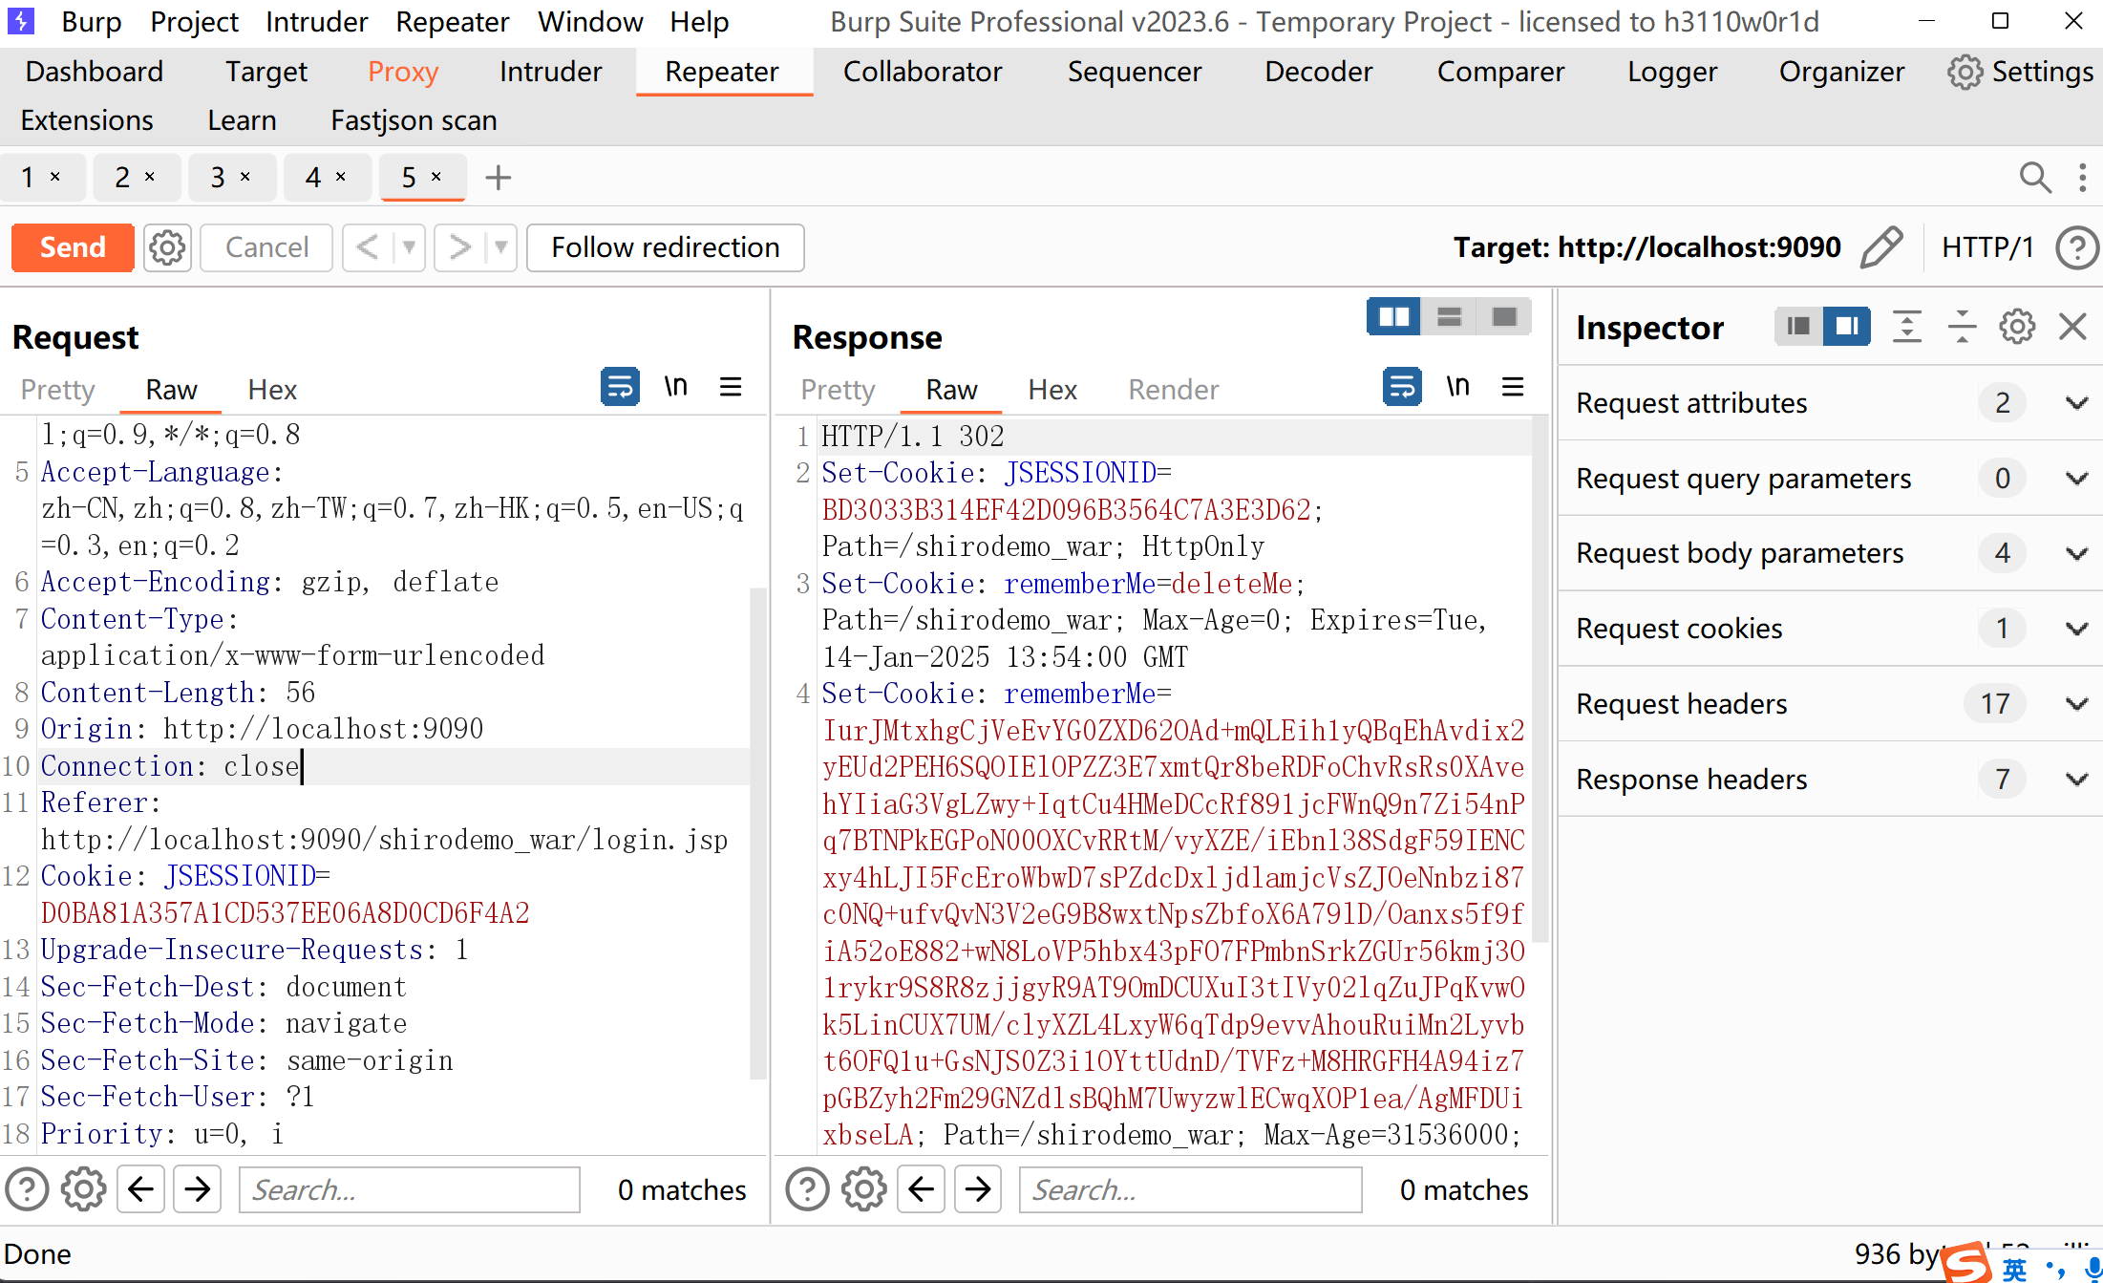The height and width of the screenshot is (1283, 2103).
Task: Open the Repeater help question mark icon
Action: coord(2075,247)
